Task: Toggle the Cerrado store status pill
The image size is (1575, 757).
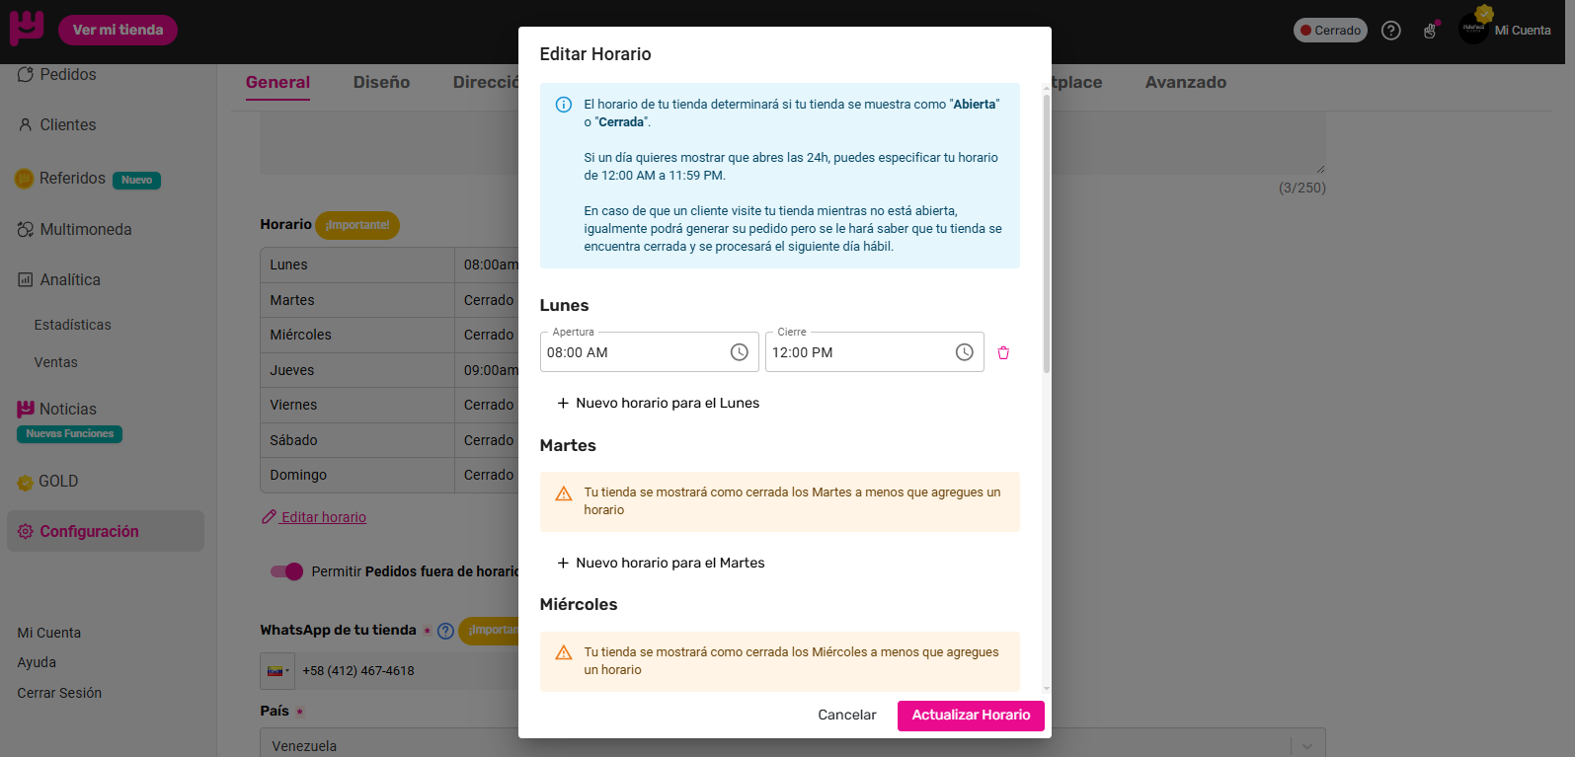Action: (x=1330, y=31)
